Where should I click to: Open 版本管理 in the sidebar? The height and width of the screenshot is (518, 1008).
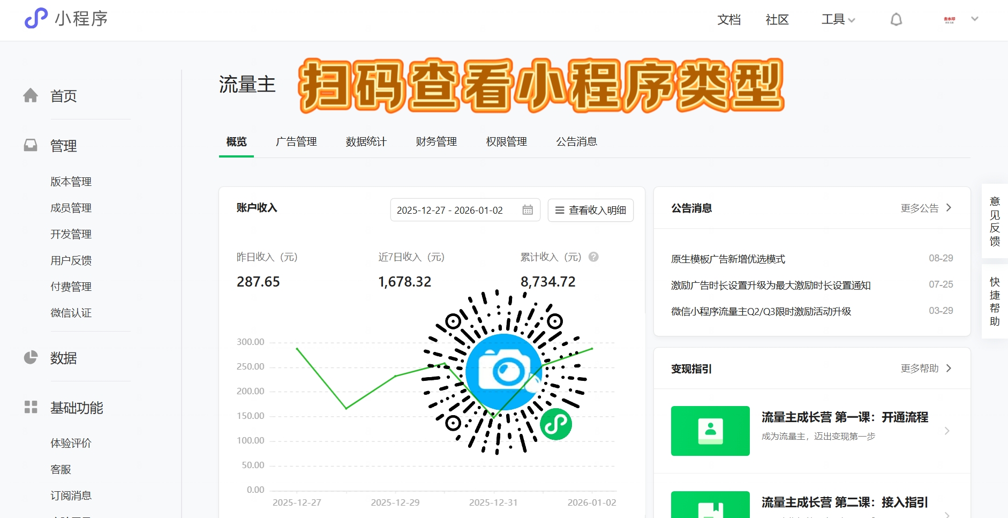click(x=71, y=182)
